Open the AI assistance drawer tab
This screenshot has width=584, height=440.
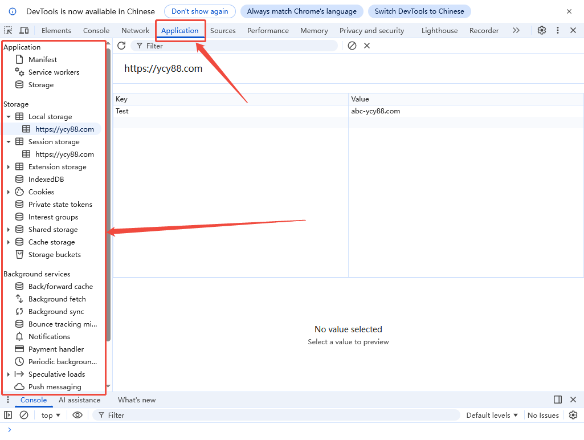pos(79,400)
